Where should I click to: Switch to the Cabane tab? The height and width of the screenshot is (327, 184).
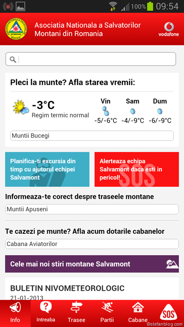tap(138, 313)
